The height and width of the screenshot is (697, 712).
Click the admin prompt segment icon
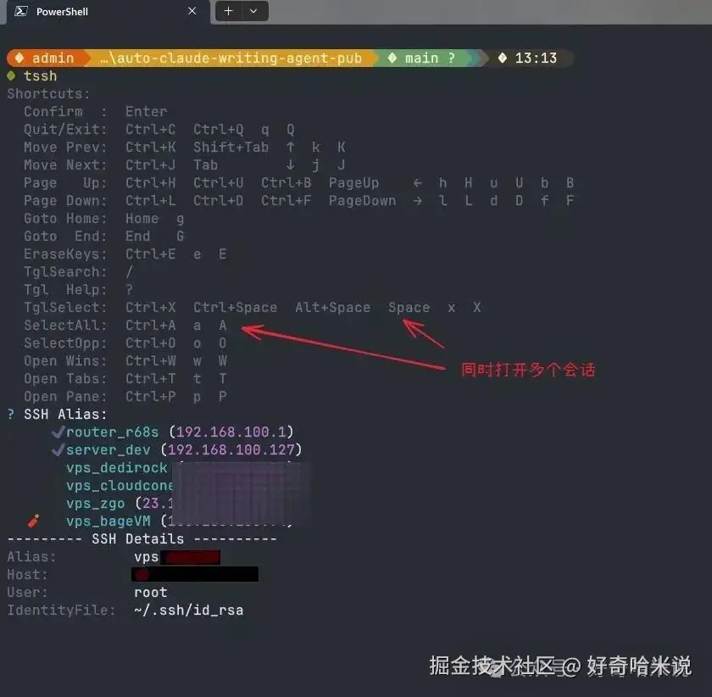click(19, 58)
